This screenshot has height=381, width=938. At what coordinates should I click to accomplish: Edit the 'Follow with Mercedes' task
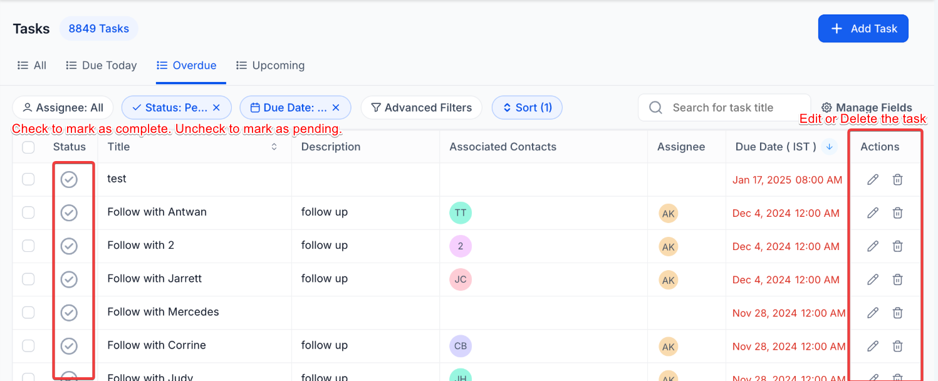tap(872, 313)
